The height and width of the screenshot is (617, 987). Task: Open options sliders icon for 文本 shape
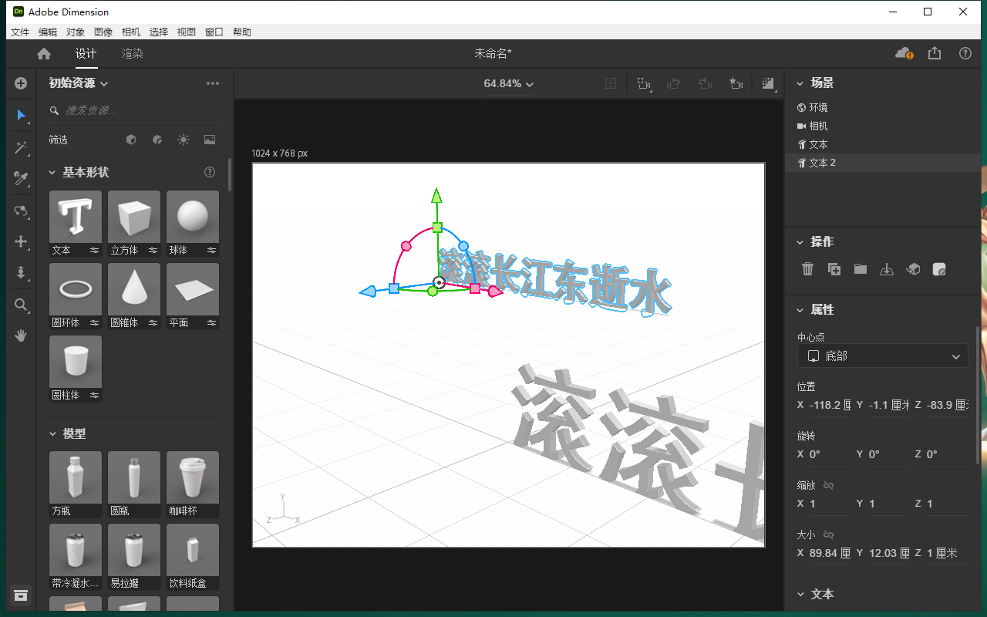pyautogui.click(x=94, y=250)
